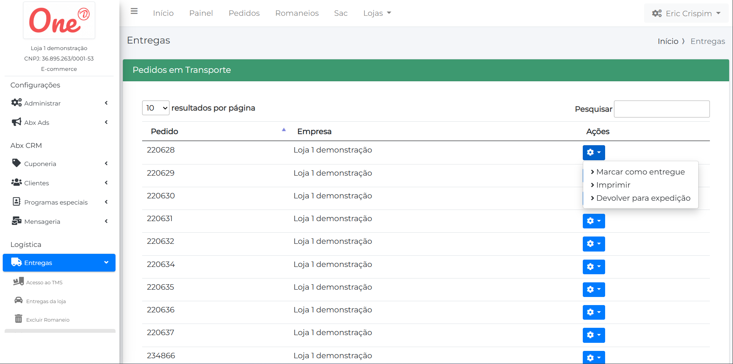Click the hamburger menu icon
Image resolution: width=733 pixels, height=364 pixels.
pyautogui.click(x=134, y=12)
